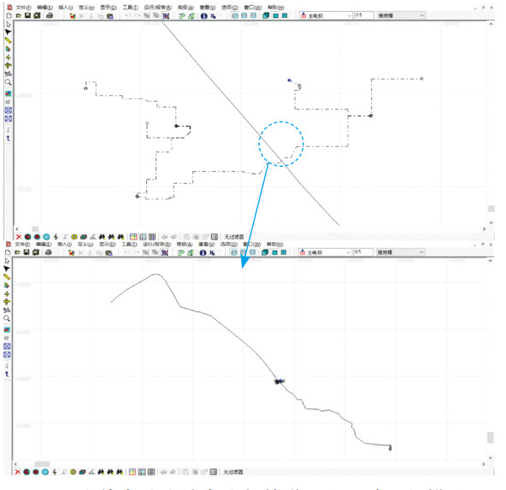Click the upper canvas vertical scrollbar down arrow

pos(491,222)
